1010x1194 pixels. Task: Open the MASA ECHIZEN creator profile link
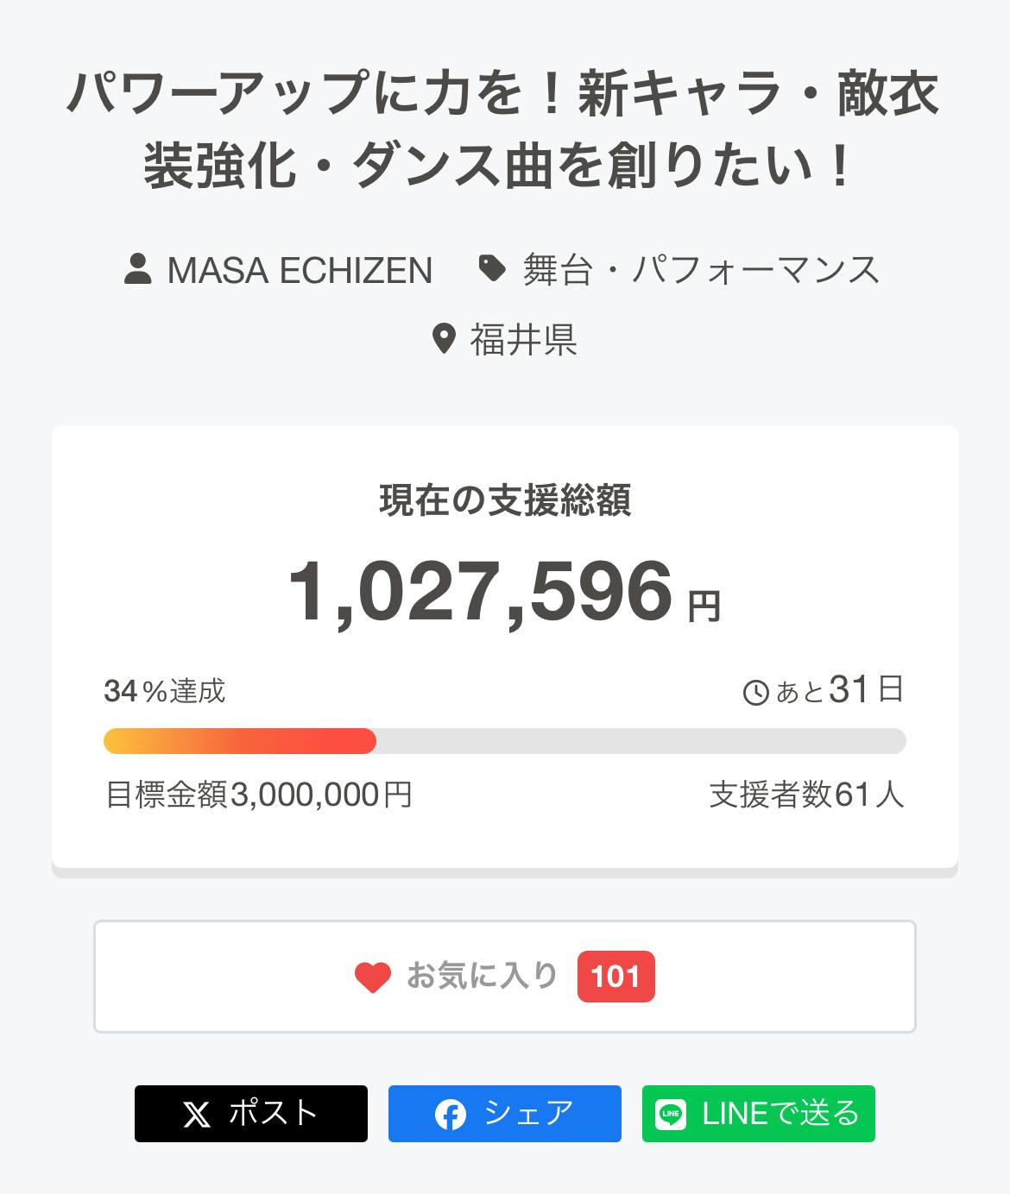click(x=299, y=270)
